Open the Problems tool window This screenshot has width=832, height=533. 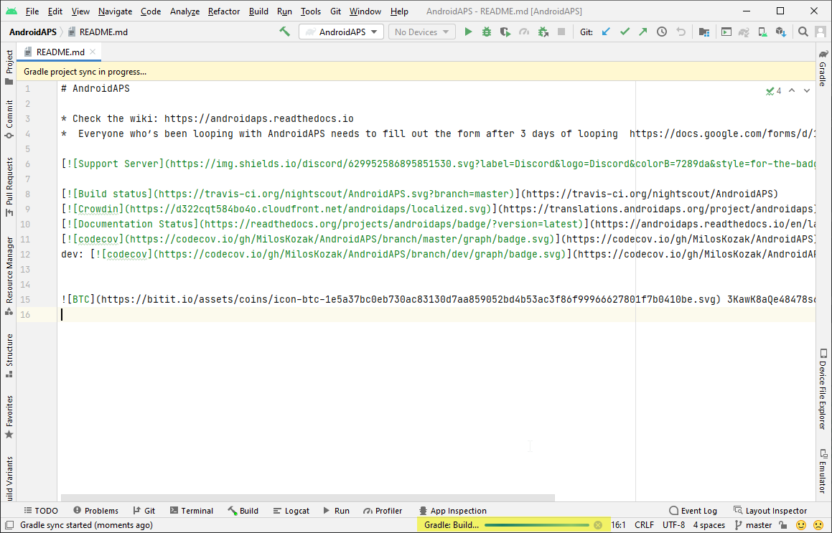[x=96, y=511]
